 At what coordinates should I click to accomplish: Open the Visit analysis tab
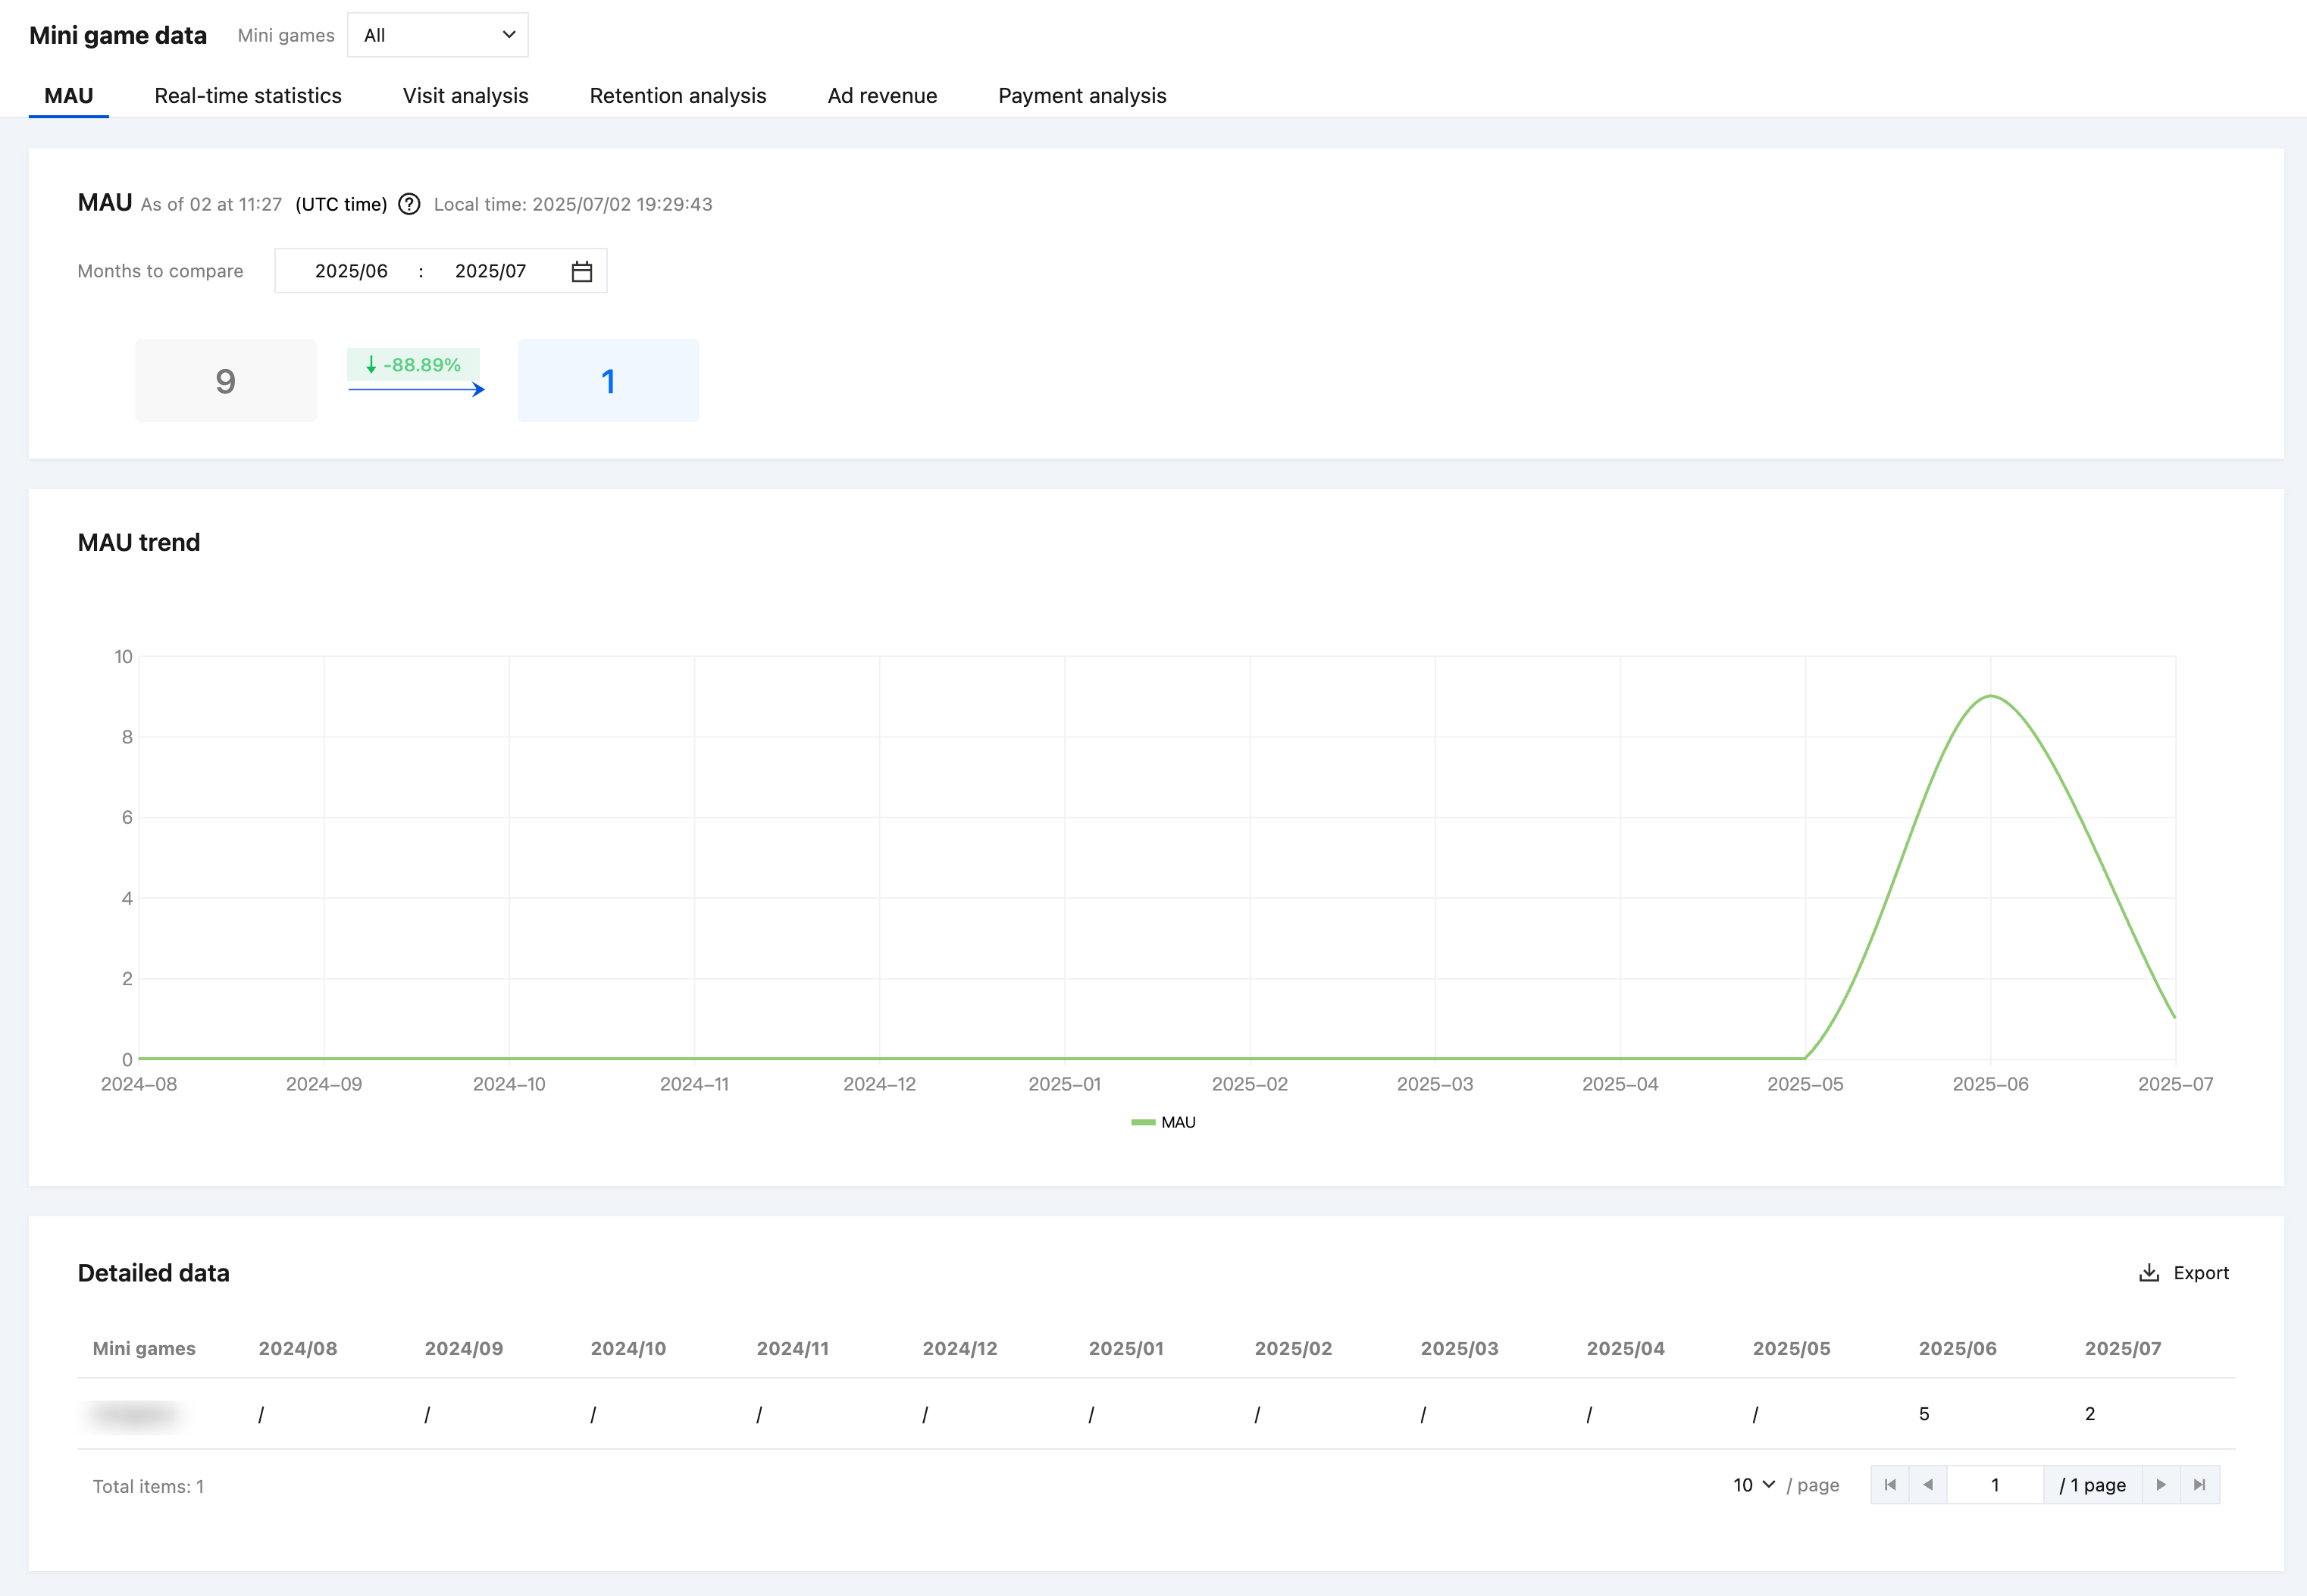click(x=465, y=96)
